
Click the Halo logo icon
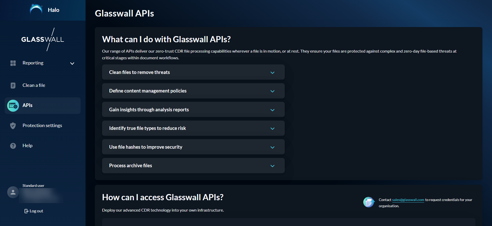tap(36, 10)
